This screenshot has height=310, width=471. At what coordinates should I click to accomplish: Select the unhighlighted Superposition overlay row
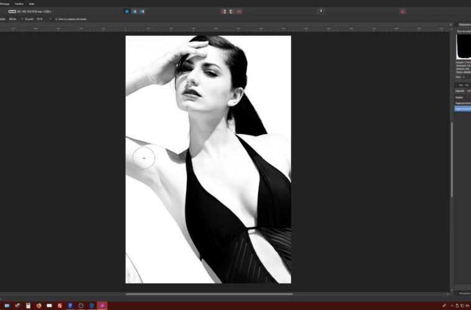pos(462,104)
